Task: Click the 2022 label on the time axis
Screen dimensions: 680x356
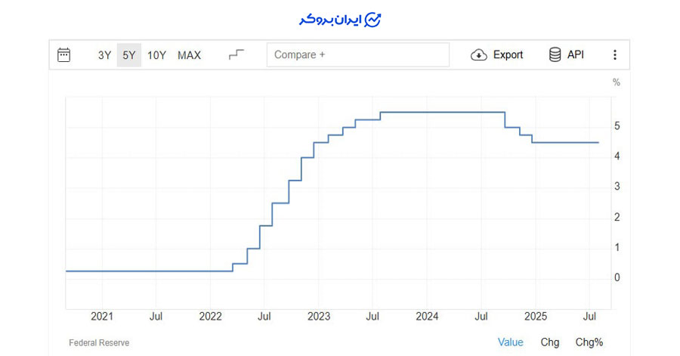Action: (210, 315)
